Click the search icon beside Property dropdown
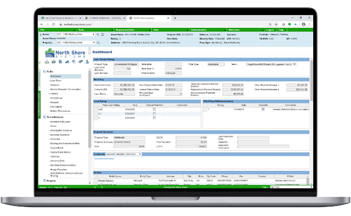This screenshot has height=216, width=351. tap(98, 42)
